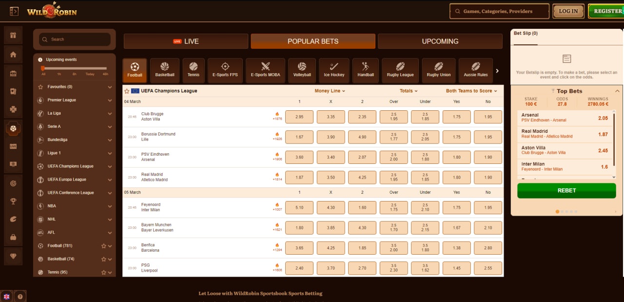624x302 pixels.
Task: Open the Totals market dropdown
Action: pos(409,91)
